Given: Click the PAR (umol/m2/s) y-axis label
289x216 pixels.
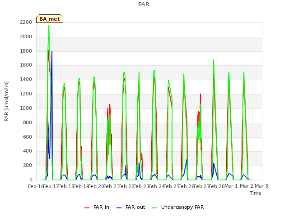Looking at the screenshot, I should point(6,101).
